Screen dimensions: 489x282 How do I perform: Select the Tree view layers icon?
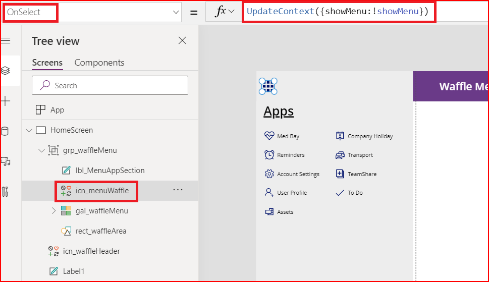coord(6,71)
